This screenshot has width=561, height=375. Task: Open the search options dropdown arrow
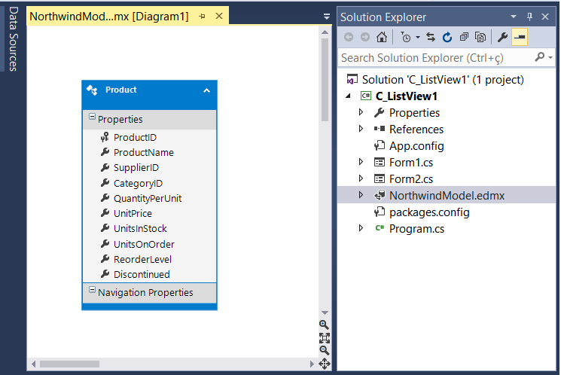(550, 58)
